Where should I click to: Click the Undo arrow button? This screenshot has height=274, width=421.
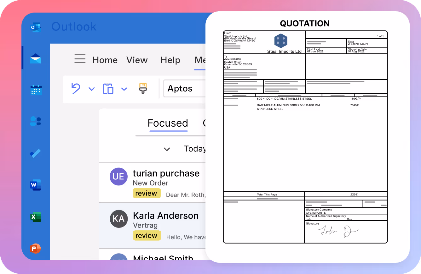point(76,89)
